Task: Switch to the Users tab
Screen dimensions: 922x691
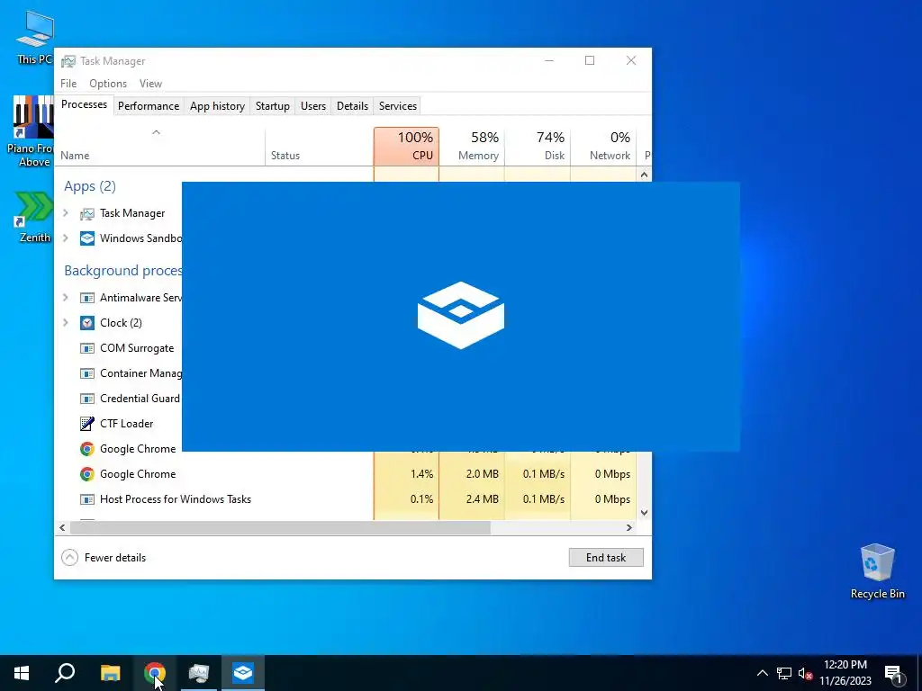Action: tap(312, 106)
